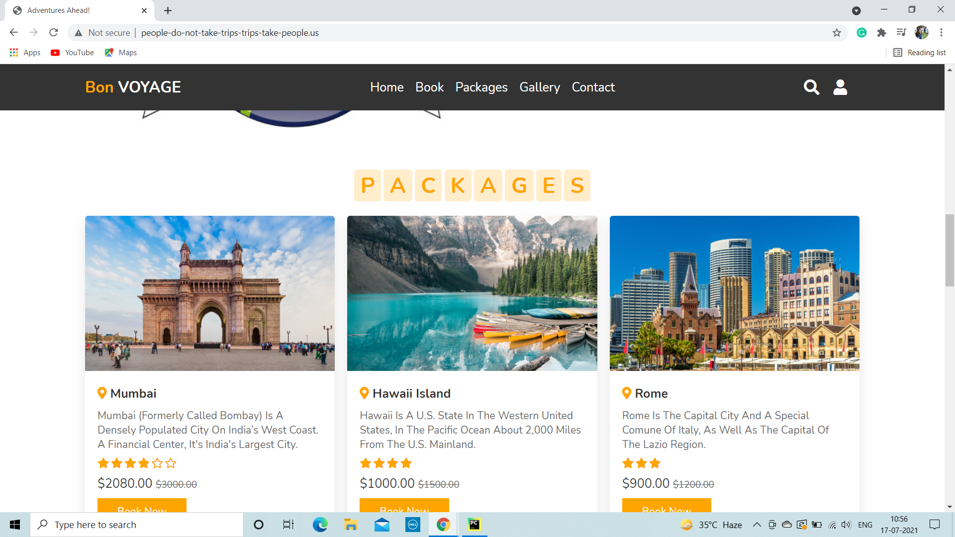
Task: Click the Contact navigation link
Action: tap(593, 87)
